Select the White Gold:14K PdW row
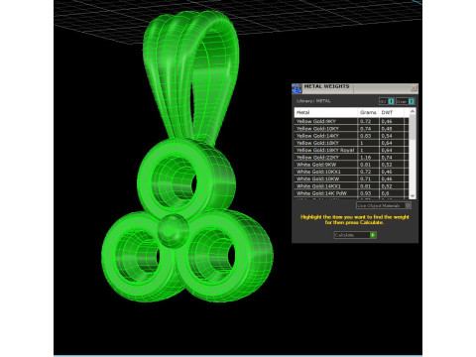 point(352,193)
